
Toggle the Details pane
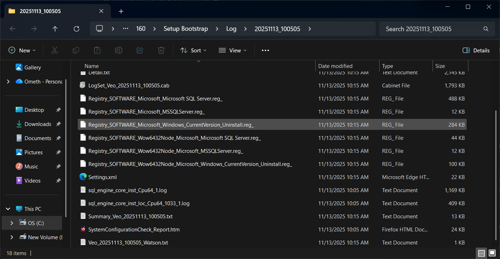[476, 50]
